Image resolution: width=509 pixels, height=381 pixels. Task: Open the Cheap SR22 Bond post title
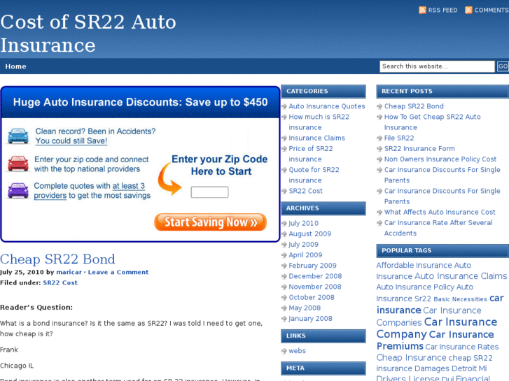tap(57, 259)
